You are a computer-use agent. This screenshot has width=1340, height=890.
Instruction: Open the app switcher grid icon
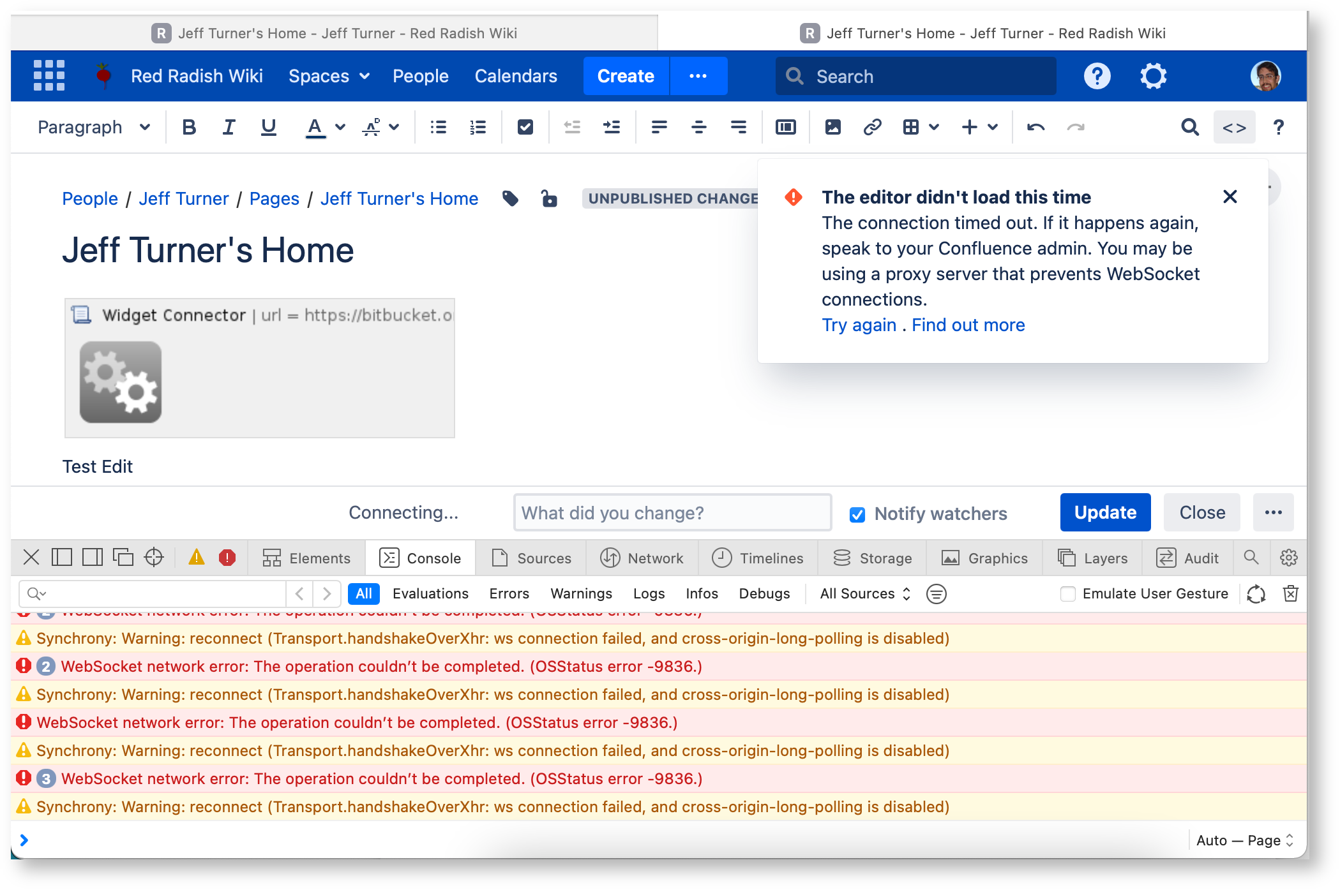(49, 76)
